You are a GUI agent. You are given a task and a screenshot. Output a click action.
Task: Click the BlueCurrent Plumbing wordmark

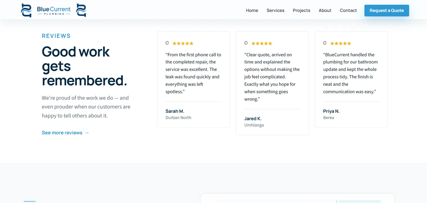[x=54, y=10]
